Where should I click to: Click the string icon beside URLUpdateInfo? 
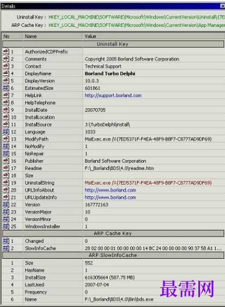pos(6,197)
